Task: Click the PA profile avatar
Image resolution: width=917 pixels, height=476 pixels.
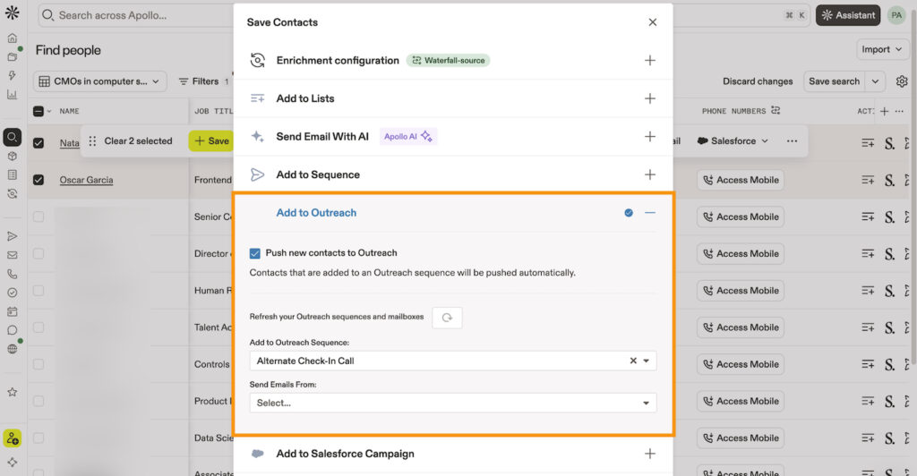Action: click(896, 15)
